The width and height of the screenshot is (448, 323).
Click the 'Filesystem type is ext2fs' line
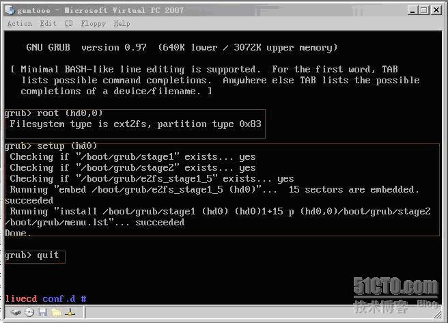[x=135, y=124]
